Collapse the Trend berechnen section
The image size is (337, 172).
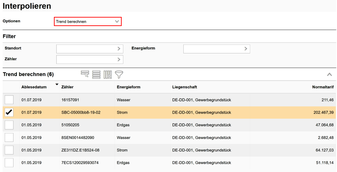click(x=329, y=75)
